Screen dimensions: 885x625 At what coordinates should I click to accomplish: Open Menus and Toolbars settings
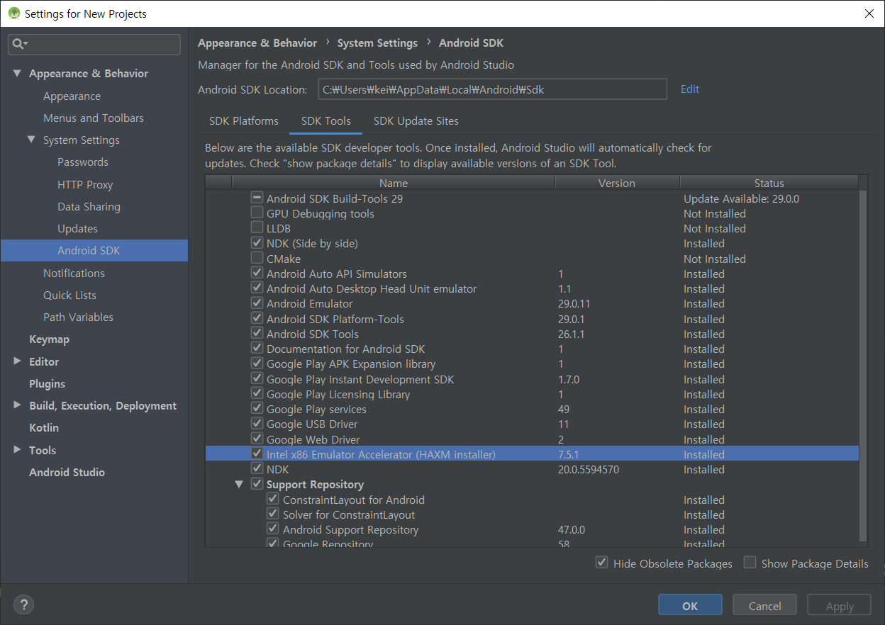[93, 118]
